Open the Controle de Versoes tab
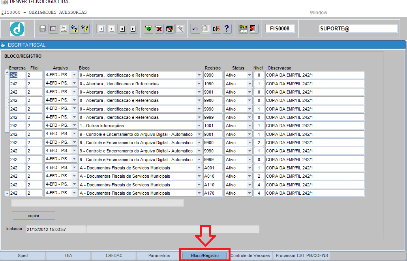The image size is (407, 261). click(250, 255)
